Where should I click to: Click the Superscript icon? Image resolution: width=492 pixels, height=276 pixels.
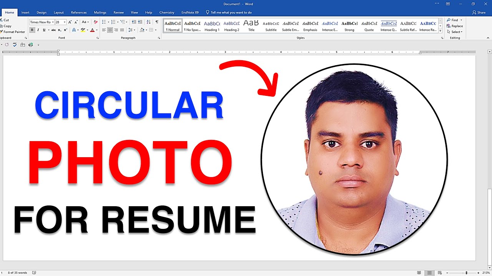65,30
